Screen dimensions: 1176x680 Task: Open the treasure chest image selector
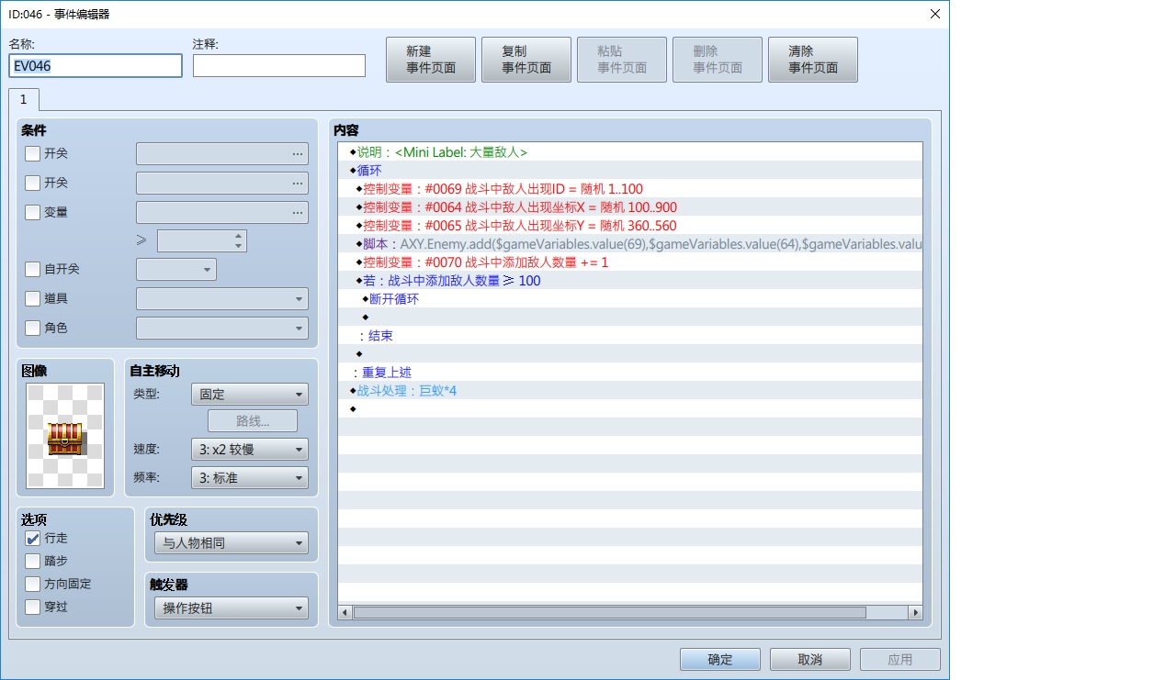pos(65,436)
